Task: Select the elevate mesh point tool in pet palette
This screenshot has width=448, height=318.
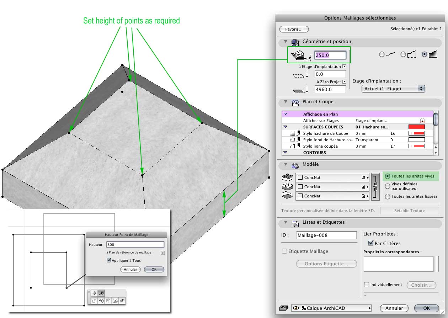Action: pos(101,293)
